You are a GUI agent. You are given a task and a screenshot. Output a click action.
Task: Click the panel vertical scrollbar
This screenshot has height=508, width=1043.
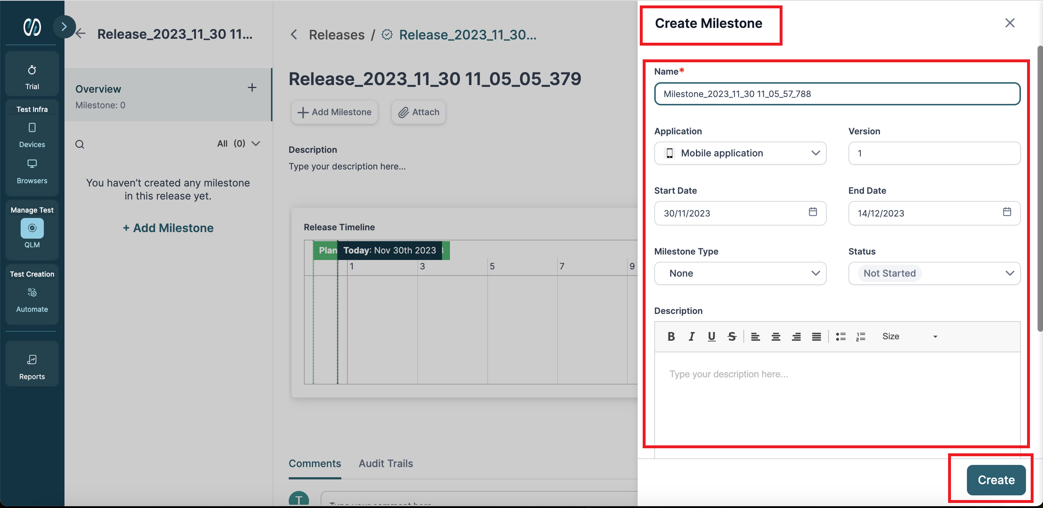tap(1040, 188)
